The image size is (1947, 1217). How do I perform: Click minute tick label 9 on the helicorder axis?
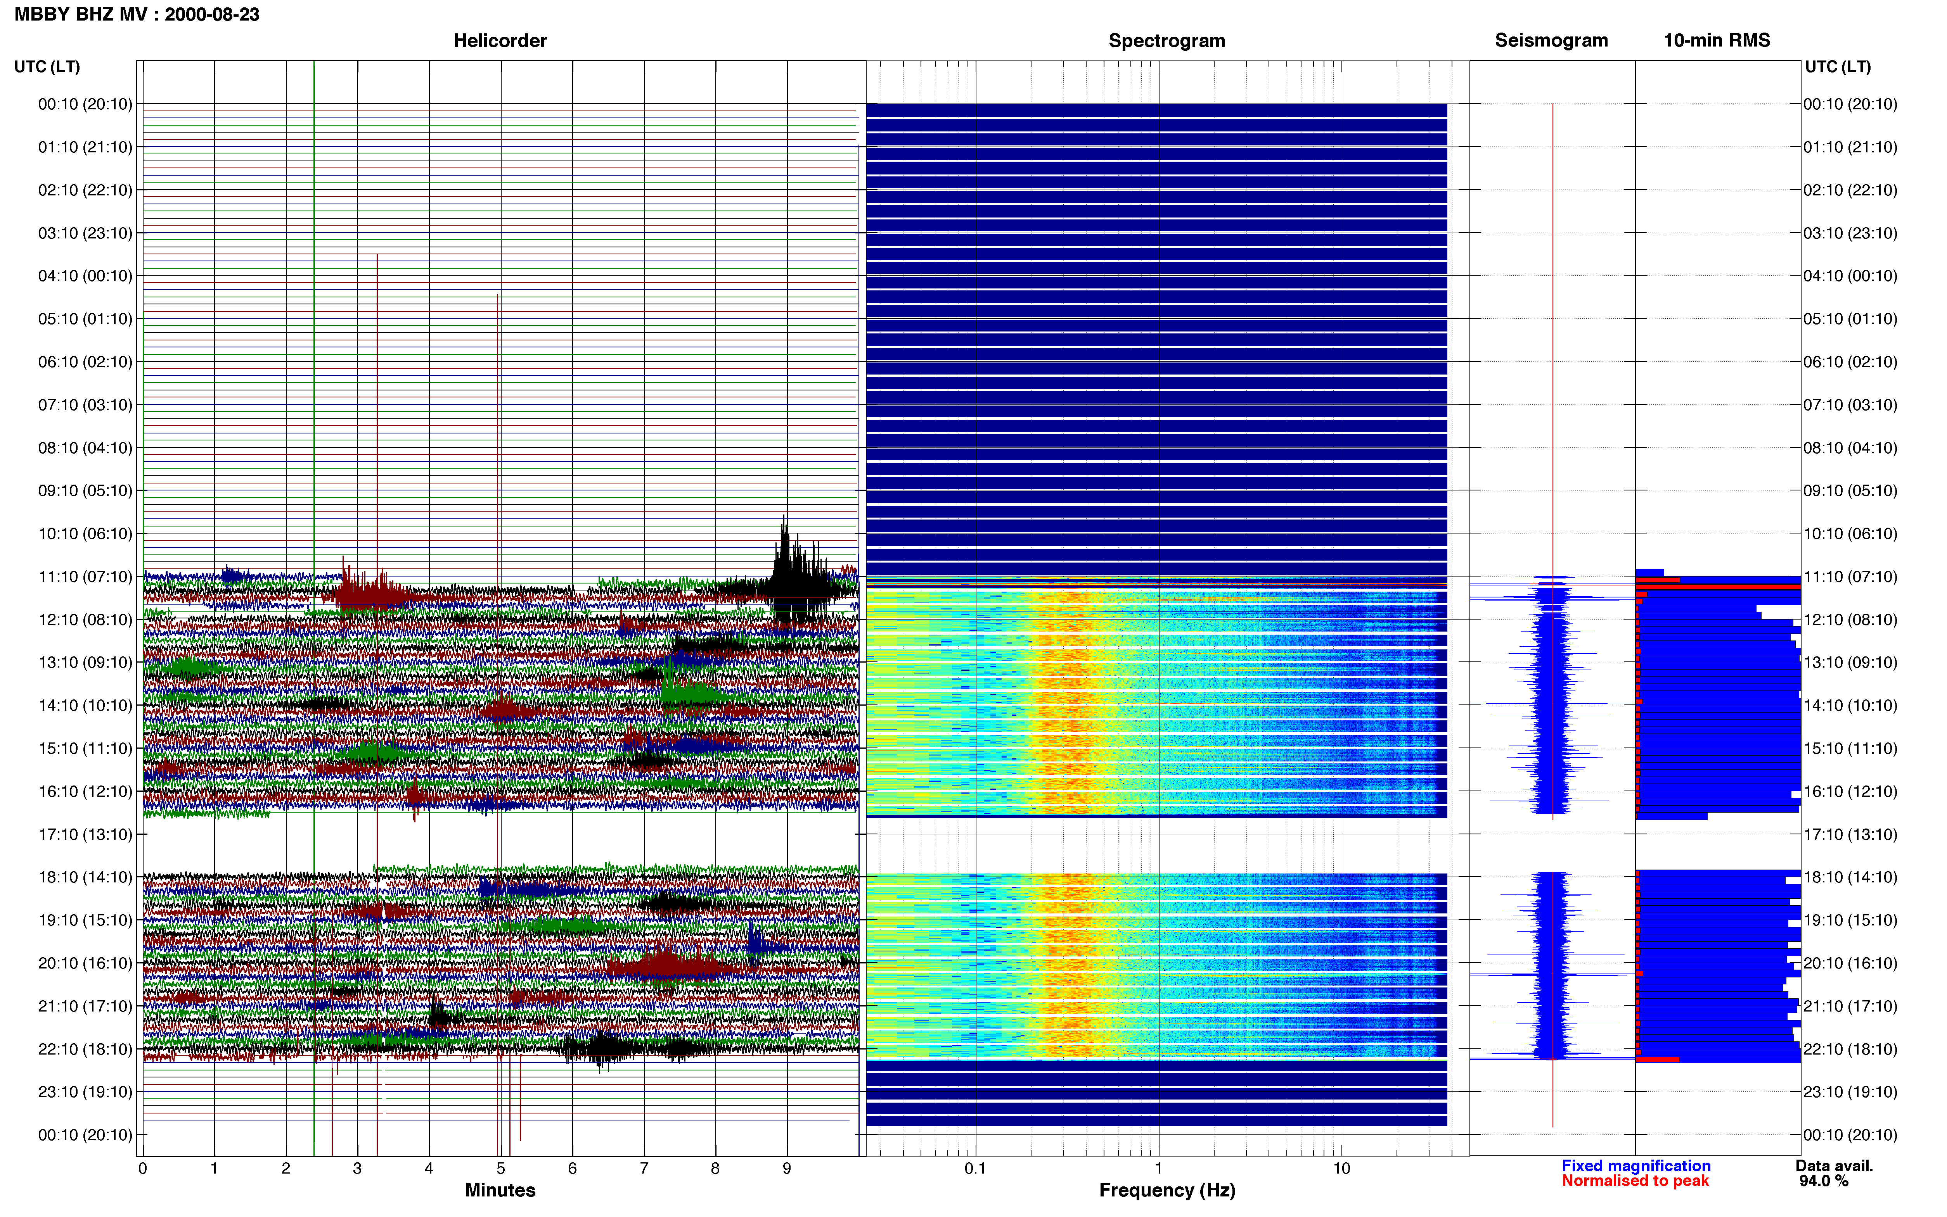pyautogui.click(x=787, y=1169)
